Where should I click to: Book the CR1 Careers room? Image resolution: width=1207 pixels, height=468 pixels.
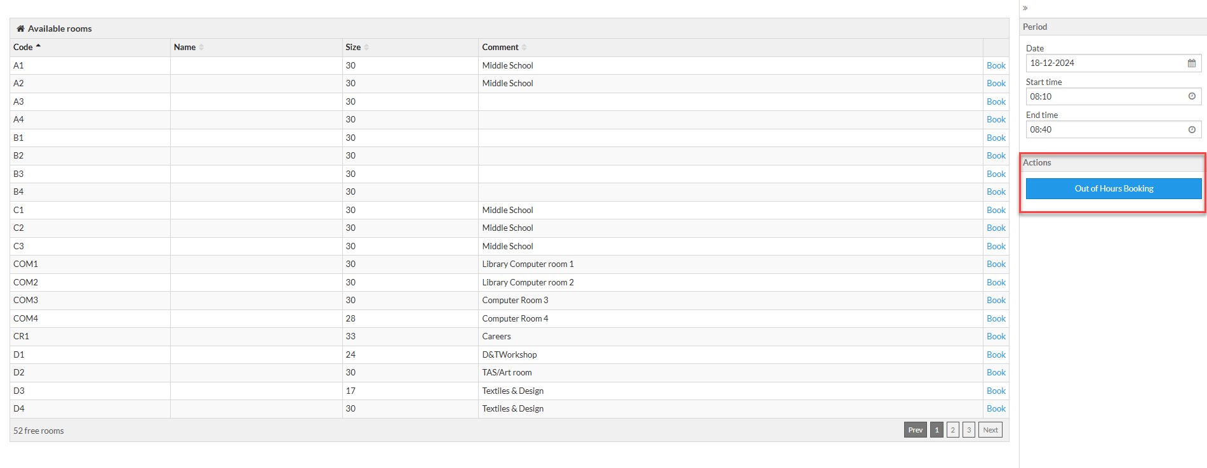[996, 336]
